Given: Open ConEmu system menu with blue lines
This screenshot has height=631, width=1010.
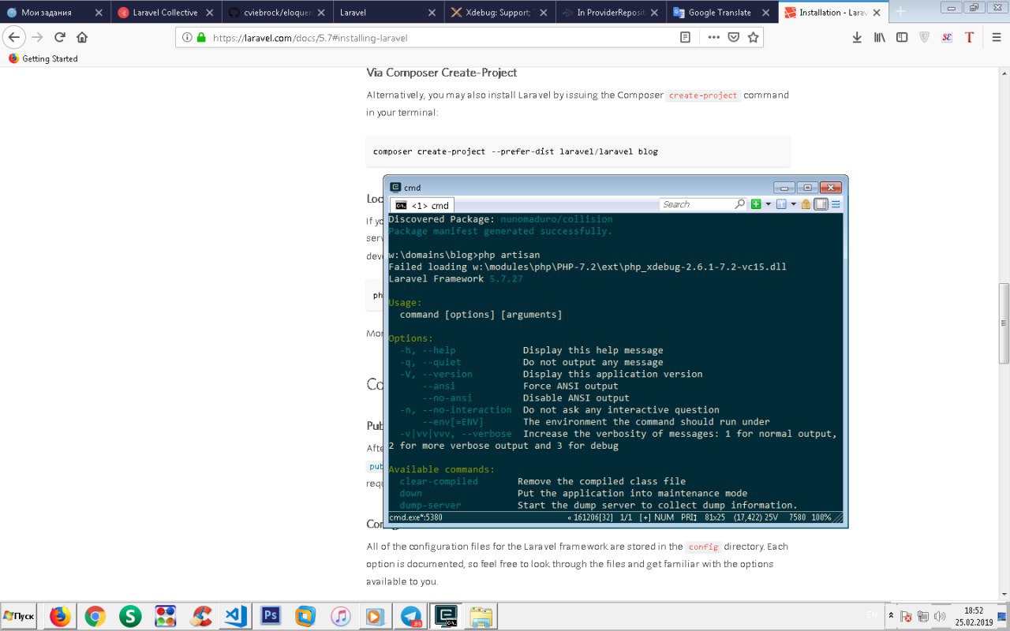Looking at the screenshot, I should (836, 204).
